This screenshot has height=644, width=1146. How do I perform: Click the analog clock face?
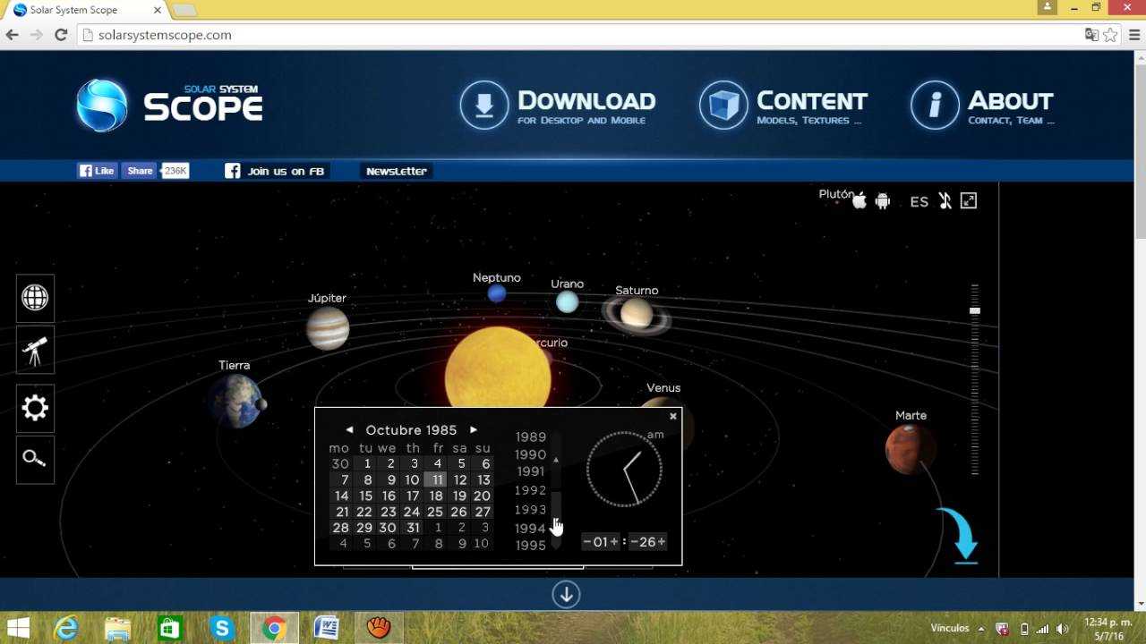[x=624, y=469]
